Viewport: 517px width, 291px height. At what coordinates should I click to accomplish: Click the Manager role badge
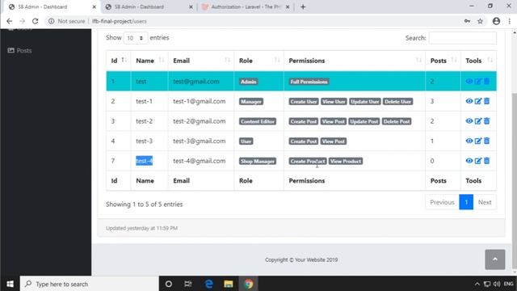251,101
